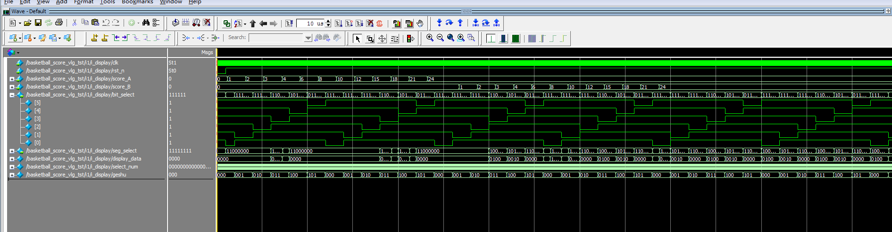Enable Select mode arrow tool

[x=357, y=39]
